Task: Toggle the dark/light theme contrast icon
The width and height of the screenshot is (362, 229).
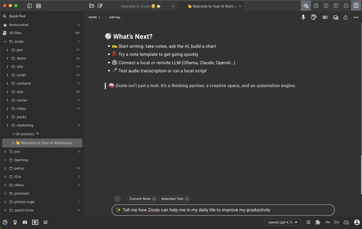Action: [x=35, y=222]
